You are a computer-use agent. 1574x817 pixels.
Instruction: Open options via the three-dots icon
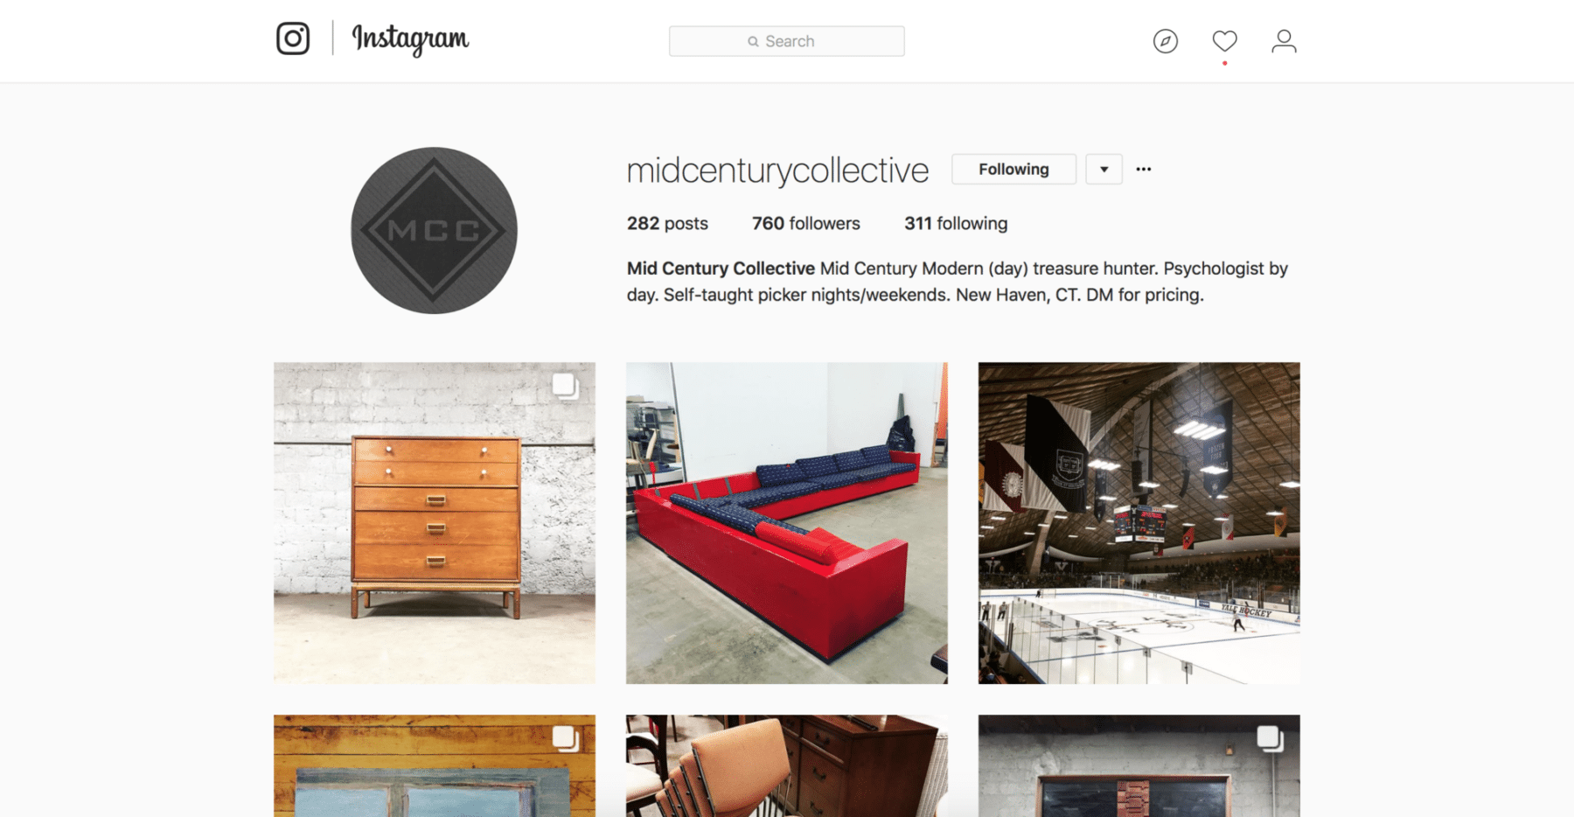click(x=1144, y=169)
